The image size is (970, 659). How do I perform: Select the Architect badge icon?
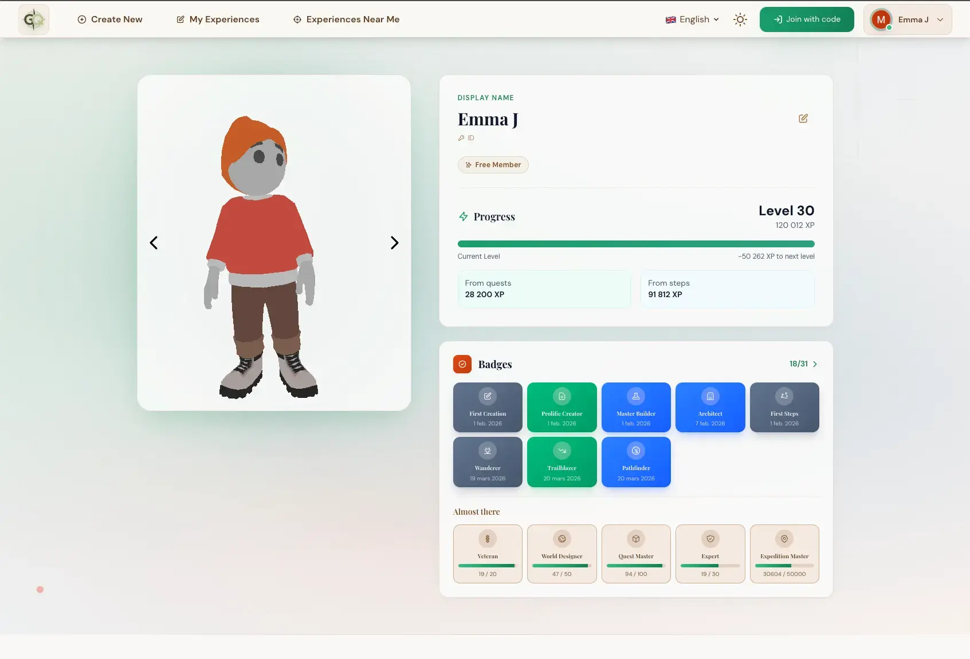pos(710,396)
